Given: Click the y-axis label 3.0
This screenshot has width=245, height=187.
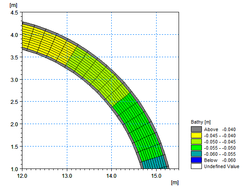Looking at the screenshot, I should click(x=14, y=80).
